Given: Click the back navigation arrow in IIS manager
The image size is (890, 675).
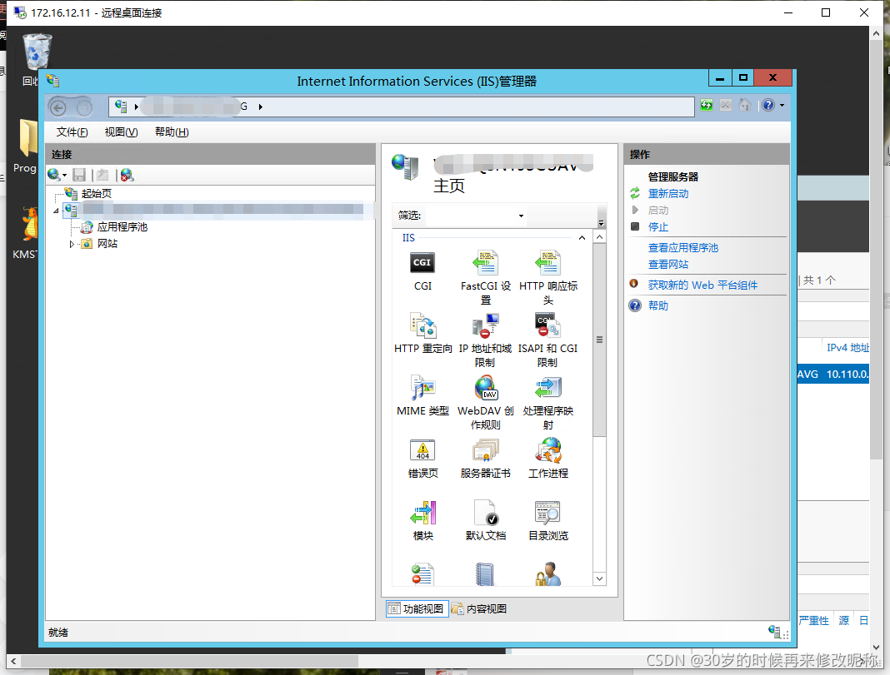Looking at the screenshot, I should [x=57, y=107].
